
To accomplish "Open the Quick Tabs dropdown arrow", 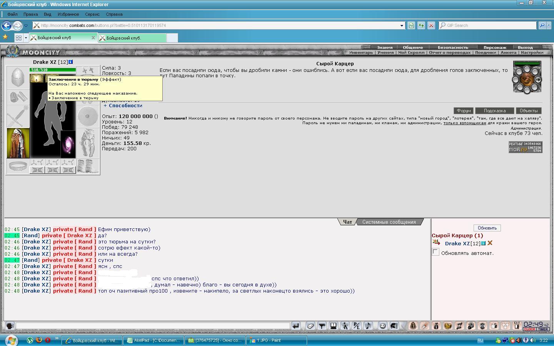I will point(26,38).
